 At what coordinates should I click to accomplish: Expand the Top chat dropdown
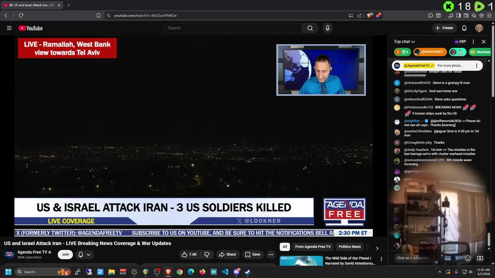404,42
